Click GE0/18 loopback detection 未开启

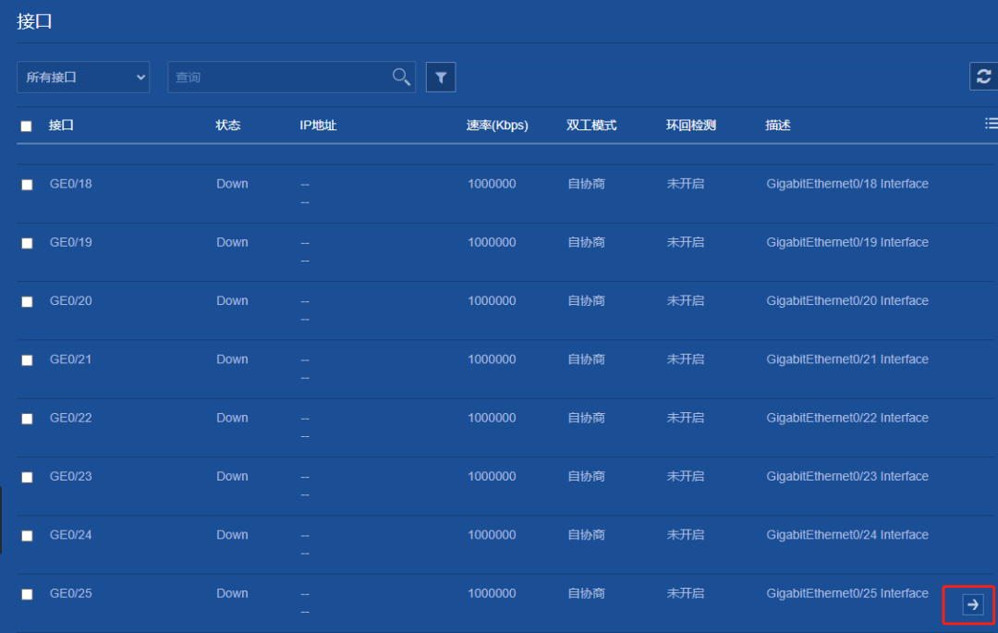click(x=686, y=184)
